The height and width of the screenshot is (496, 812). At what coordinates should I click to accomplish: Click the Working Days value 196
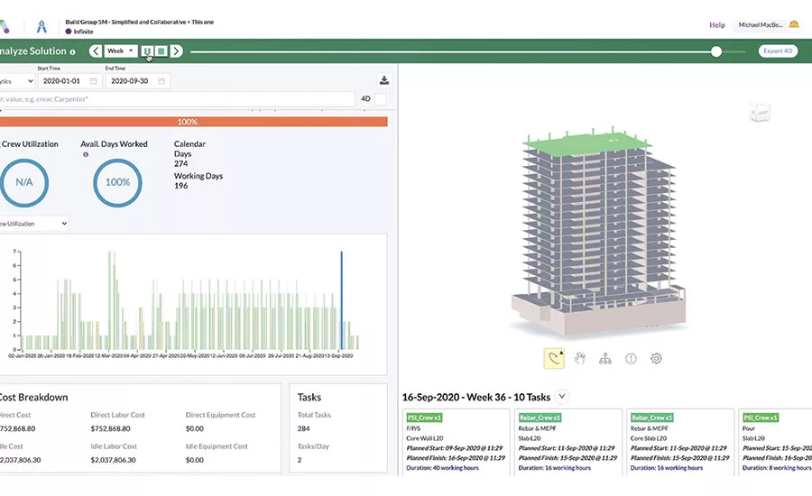point(180,186)
